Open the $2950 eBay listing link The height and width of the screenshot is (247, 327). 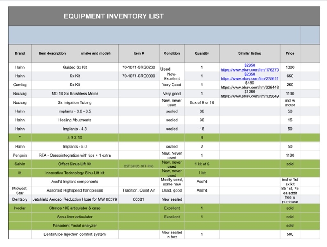pos(249,65)
